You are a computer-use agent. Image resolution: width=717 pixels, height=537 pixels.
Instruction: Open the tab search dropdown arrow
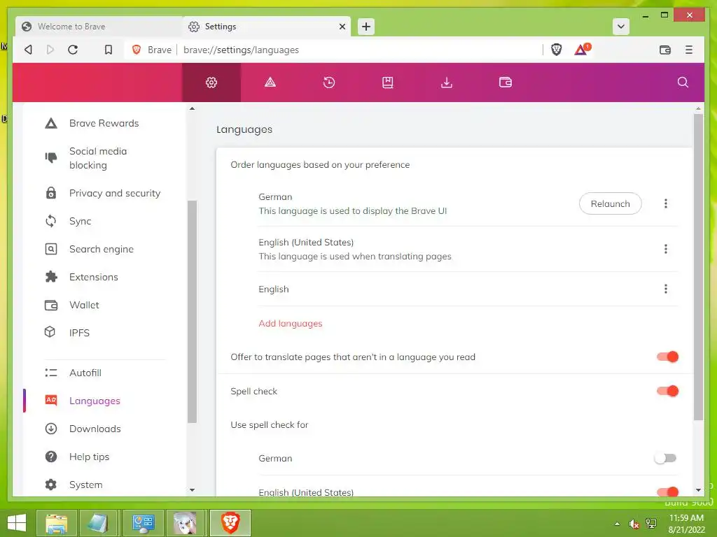(620, 27)
